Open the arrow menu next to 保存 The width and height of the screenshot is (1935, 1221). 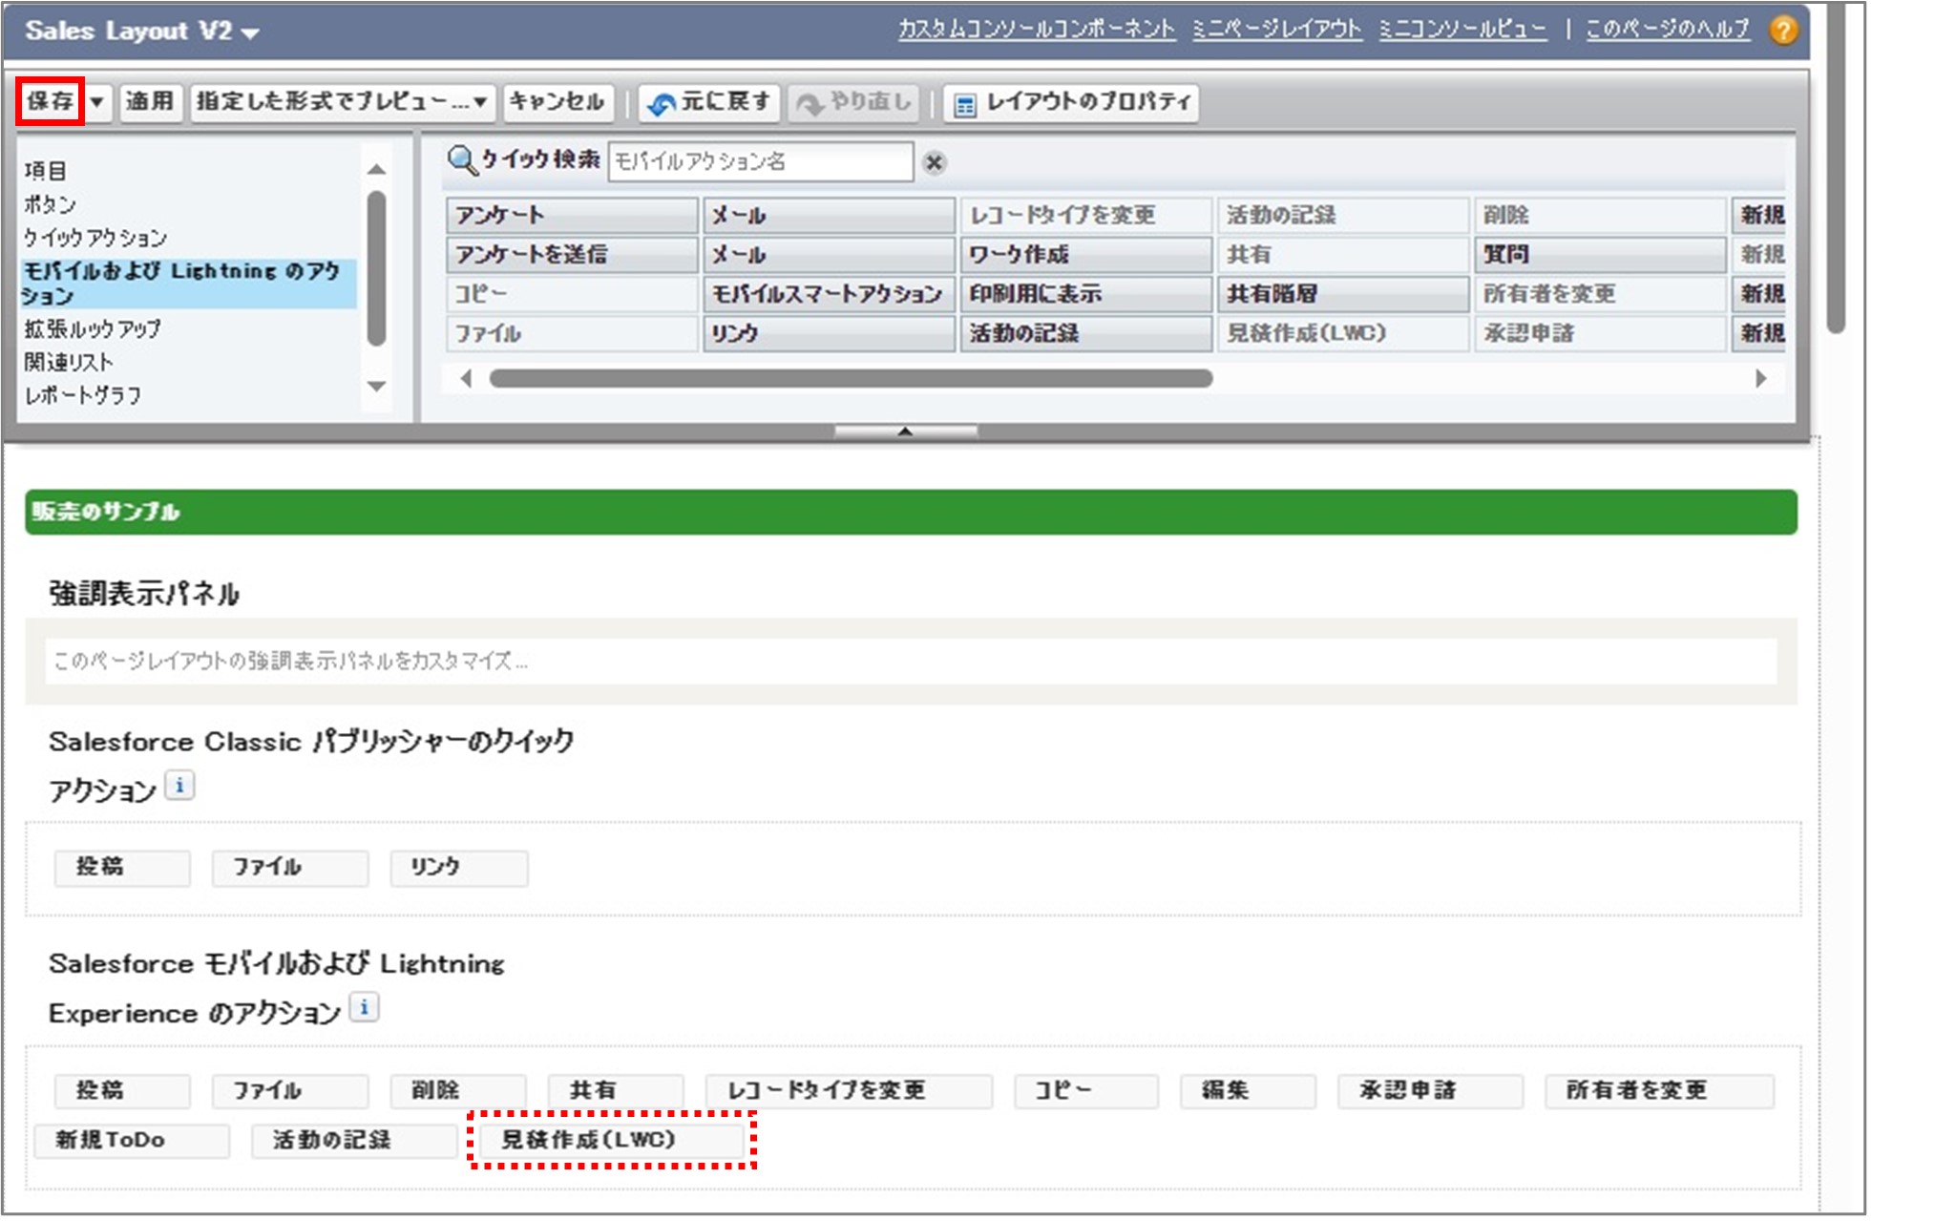click(x=96, y=101)
